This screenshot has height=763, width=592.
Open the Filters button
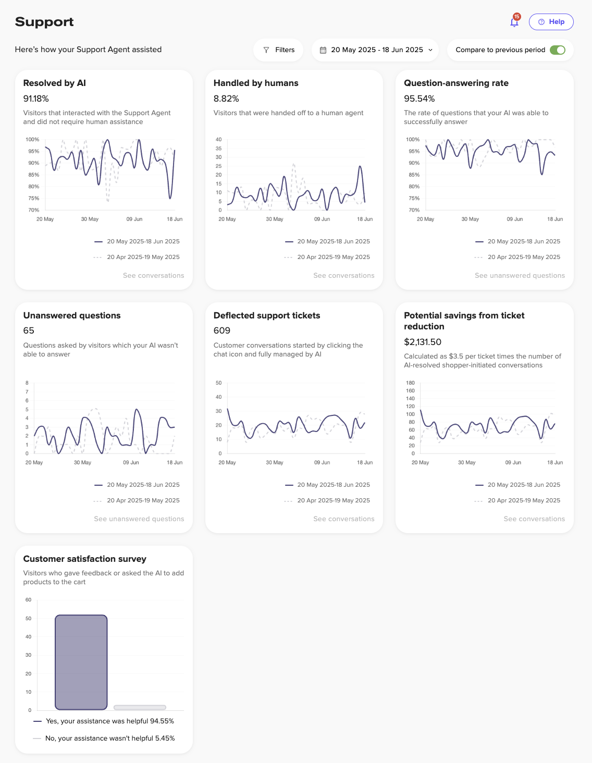(x=278, y=50)
